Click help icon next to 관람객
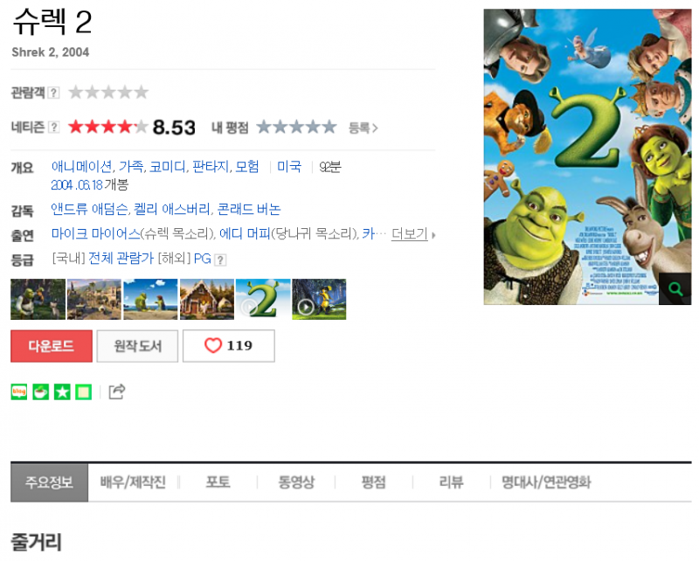This screenshot has height=561, width=699. pyautogui.click(x=53, y=93)
